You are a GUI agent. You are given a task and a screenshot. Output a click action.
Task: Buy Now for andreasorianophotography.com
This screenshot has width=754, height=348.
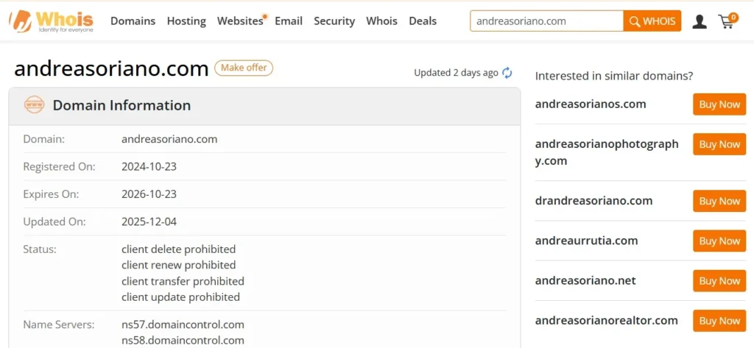pyautogui.click(x=719, y=144)
